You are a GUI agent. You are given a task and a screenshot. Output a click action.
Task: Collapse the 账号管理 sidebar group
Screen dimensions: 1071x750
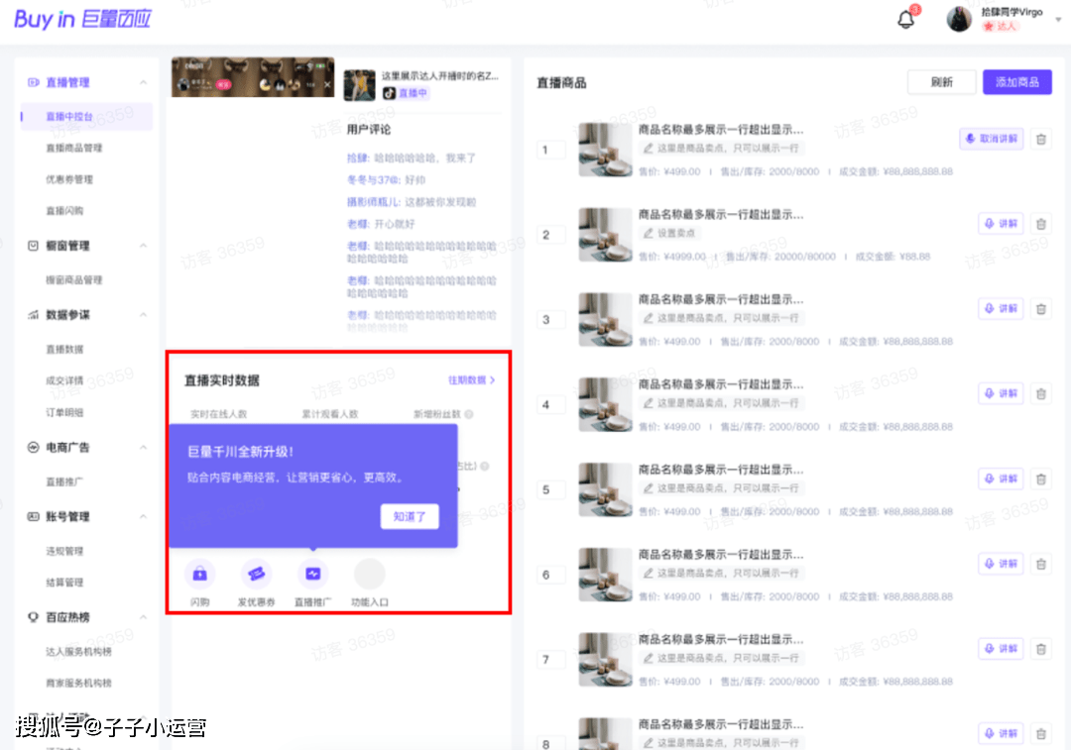point(144,516)
